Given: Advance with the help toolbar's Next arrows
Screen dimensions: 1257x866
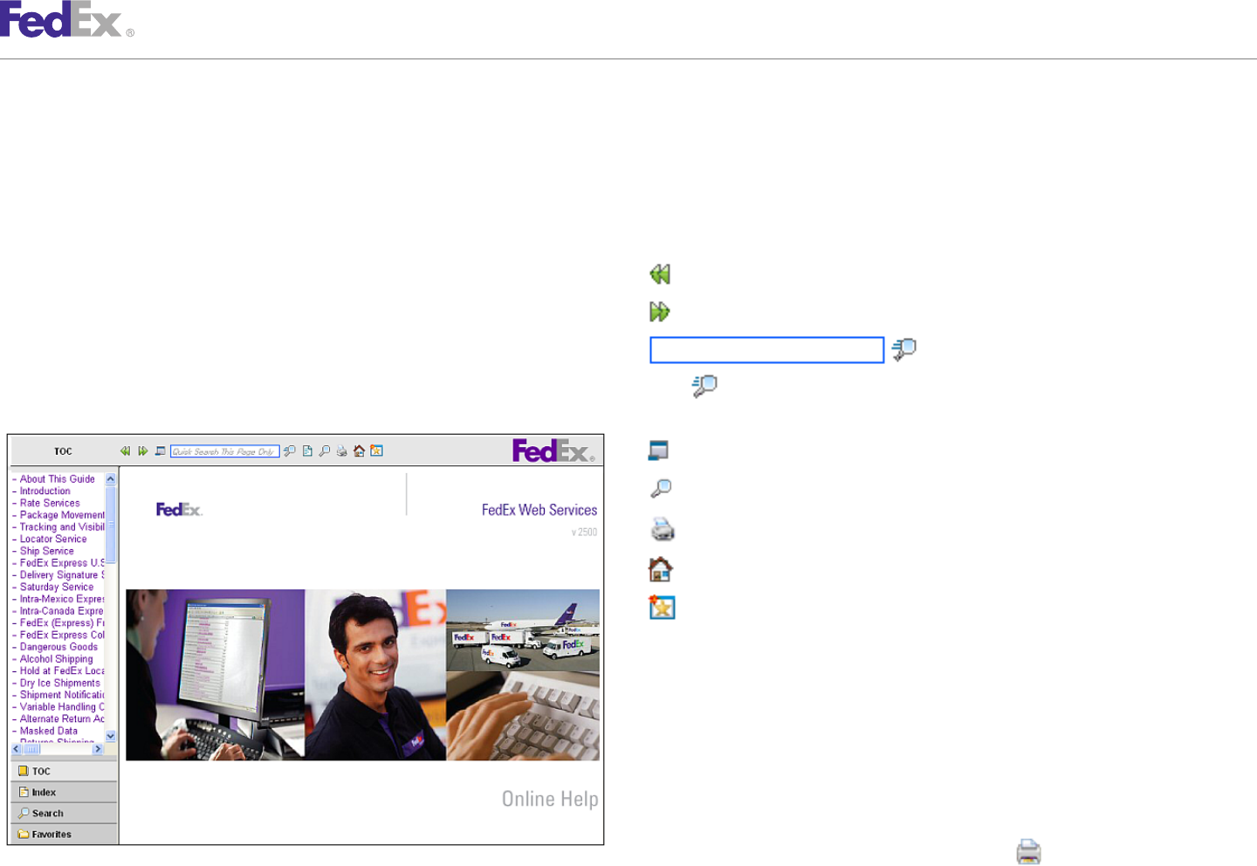Looking at the screenshot, I should point(143,451).
